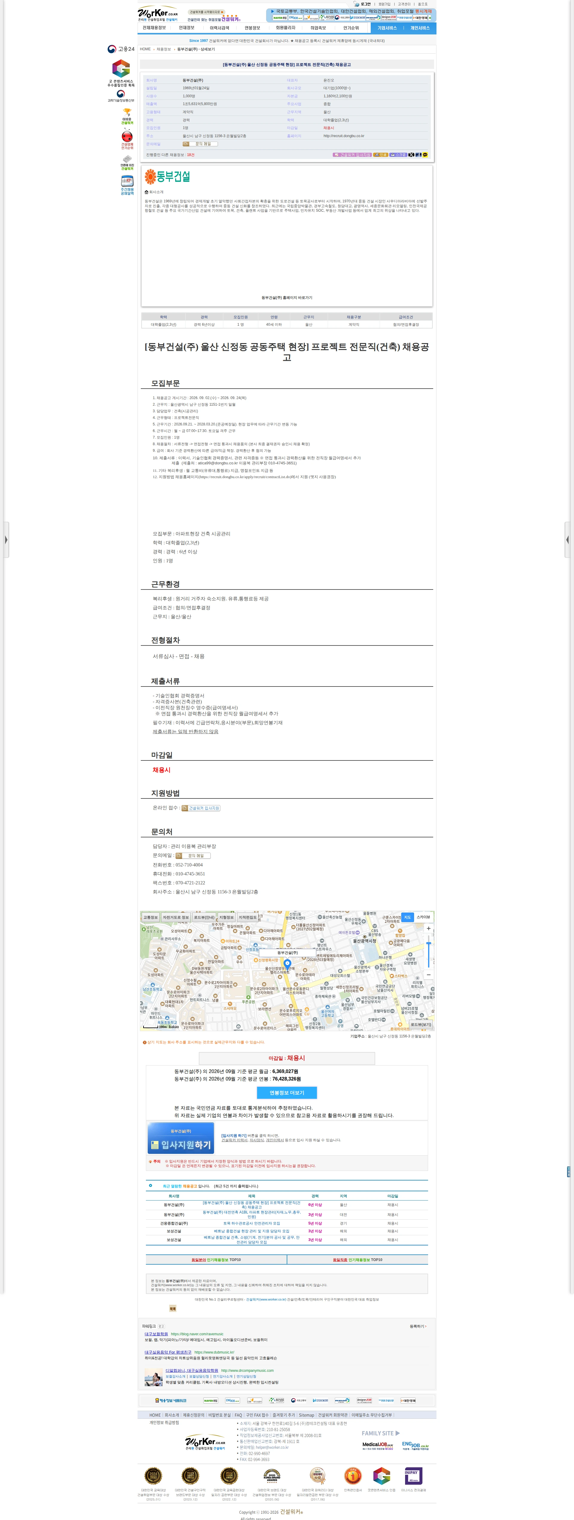Click the 고객센터 link at top
Screen dimensions: 574x1520
point(404,4)
